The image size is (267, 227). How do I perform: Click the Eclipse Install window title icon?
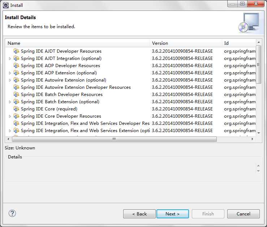pos(6,5)
